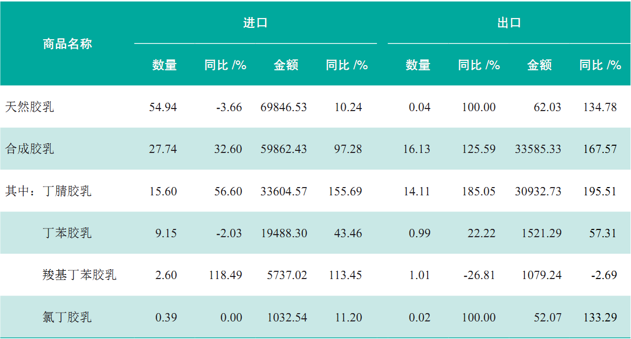Viewport: 631px width, 339px height.
Task: Select the 合成胶乳 row label
Action: pyautogui.click(x=30, y=149)
